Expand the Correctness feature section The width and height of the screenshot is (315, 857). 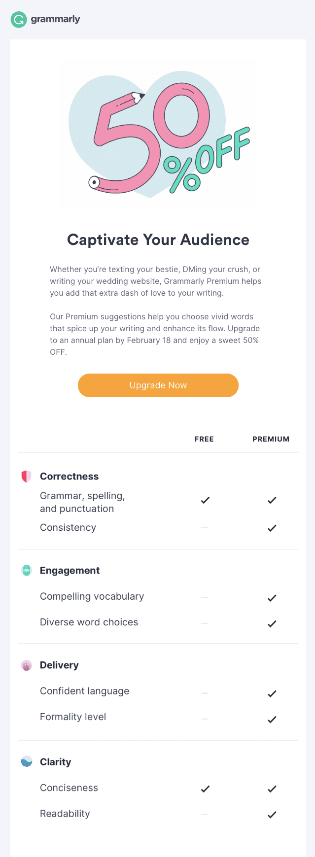coord(69,476)
